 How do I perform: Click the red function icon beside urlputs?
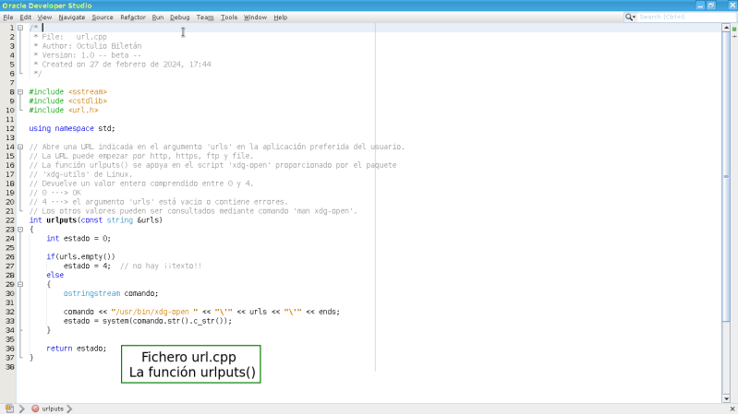pyautogui.click(x=35, y=408)
